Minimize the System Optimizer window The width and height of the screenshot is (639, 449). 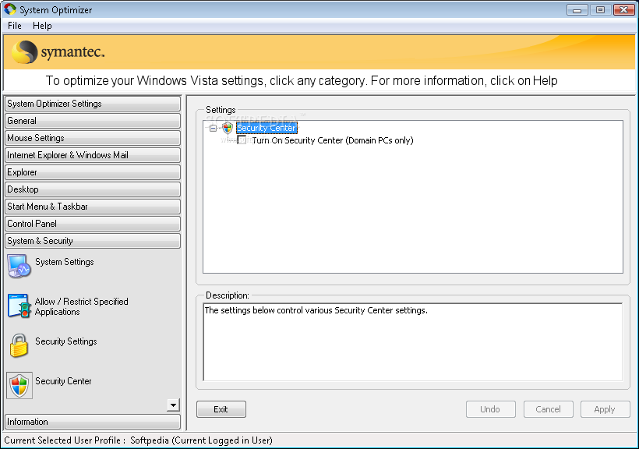(577, 10)
